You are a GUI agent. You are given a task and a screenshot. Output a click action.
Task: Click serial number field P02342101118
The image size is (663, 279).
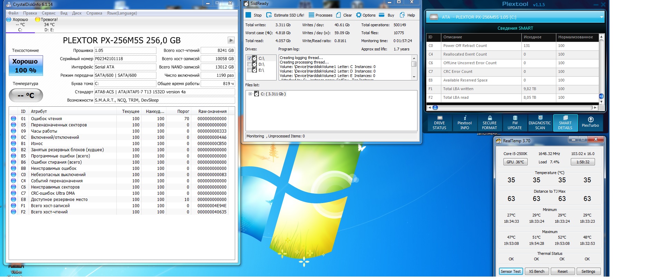pos(125,59)
